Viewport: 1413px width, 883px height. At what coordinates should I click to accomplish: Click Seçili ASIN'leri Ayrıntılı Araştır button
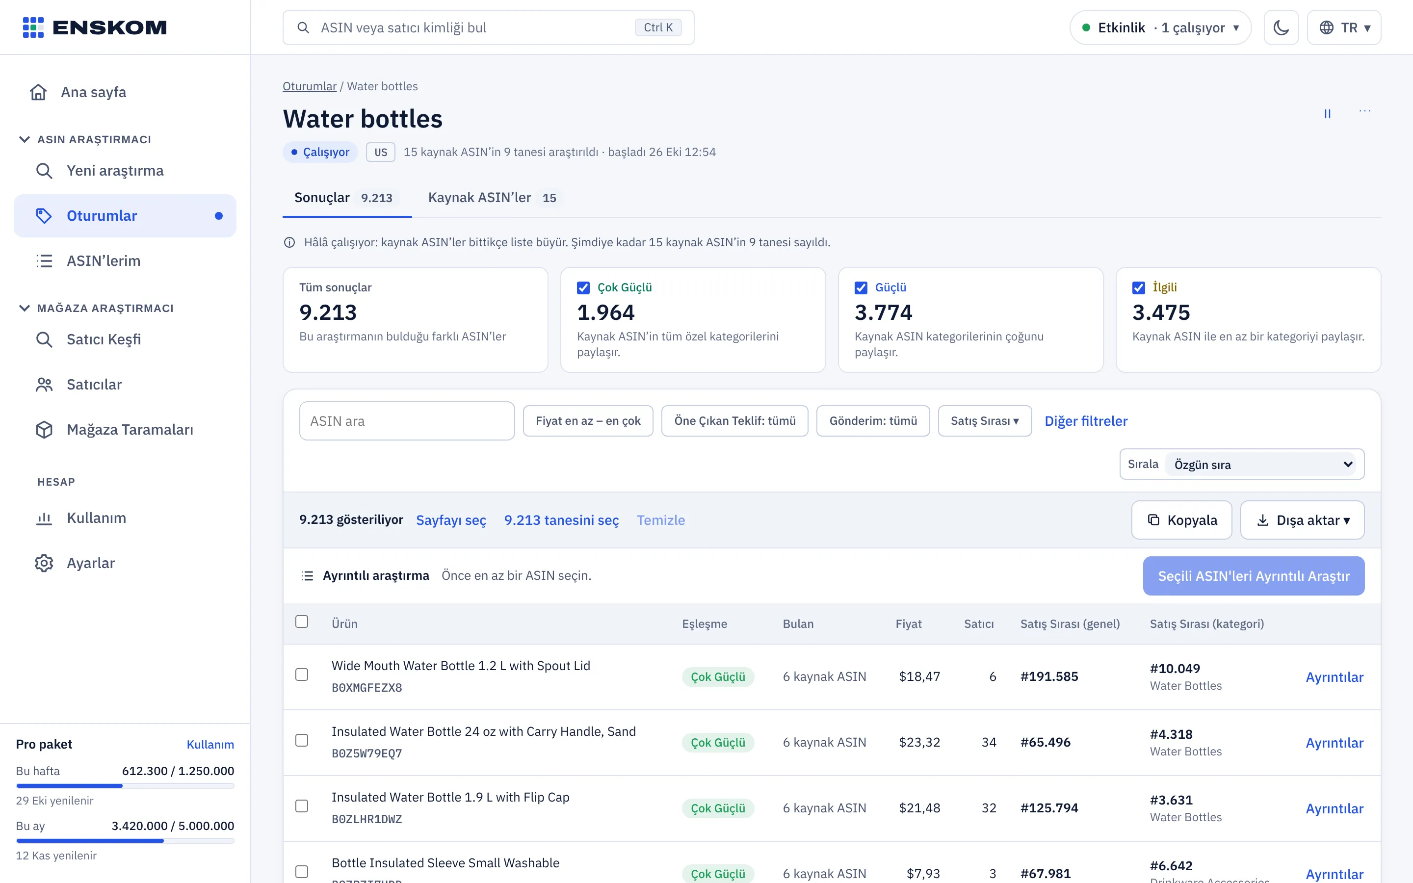coord(1254,576)
